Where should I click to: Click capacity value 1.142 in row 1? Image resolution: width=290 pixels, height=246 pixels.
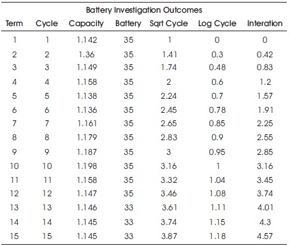[87, 40]
